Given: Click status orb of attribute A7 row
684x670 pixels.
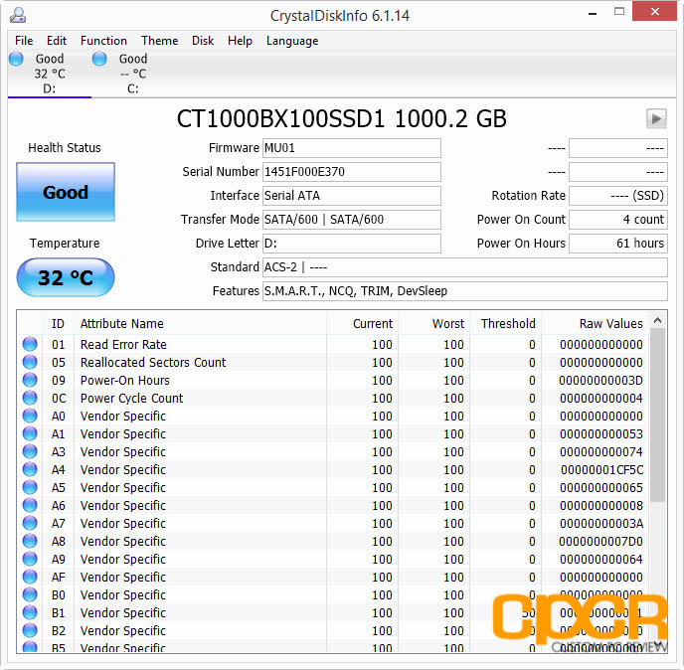Looking at the screenshot, I should [x=30, y=523].
